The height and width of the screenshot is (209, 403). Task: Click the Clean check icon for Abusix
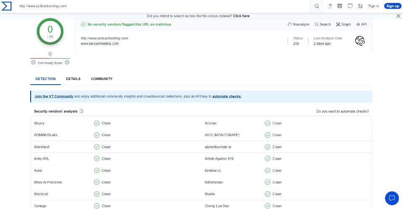[x=97, y=123]
